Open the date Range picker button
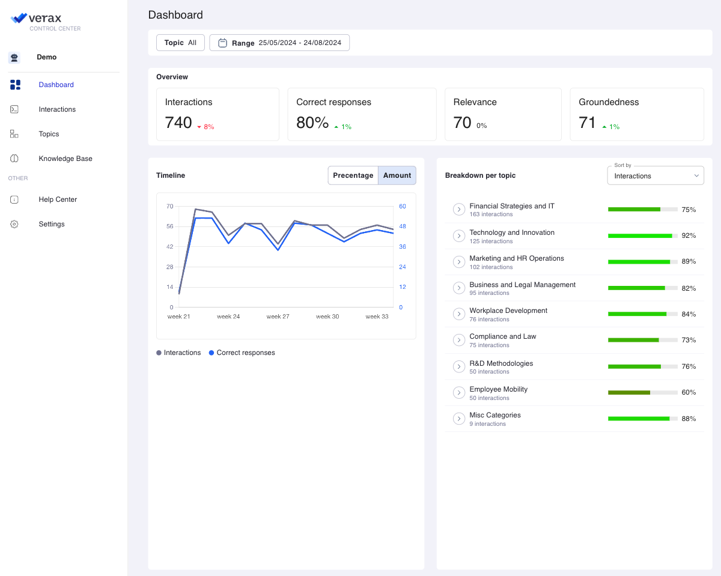The height and width of the screenshot is (576, 721). click(279, 43)
